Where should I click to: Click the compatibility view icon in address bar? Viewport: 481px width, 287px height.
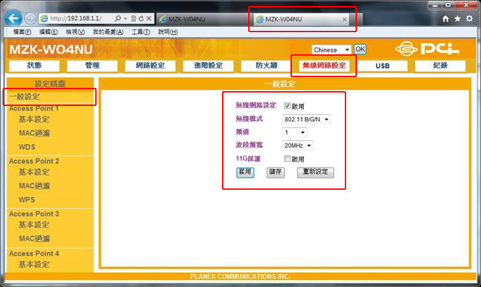(133, 18)
